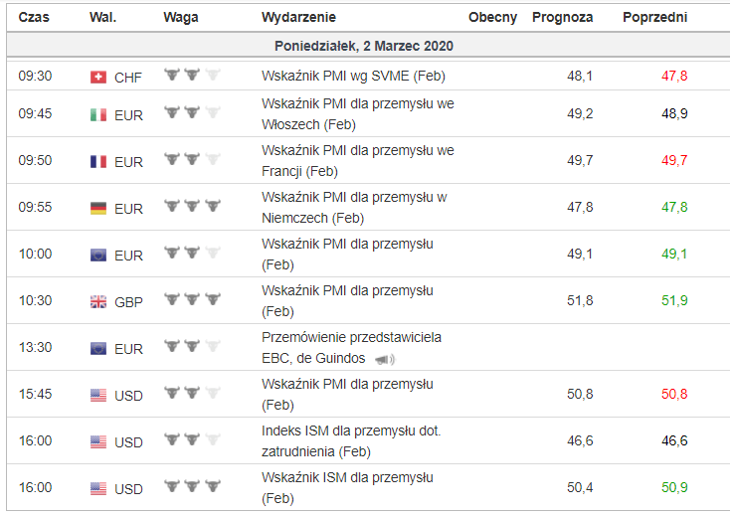Click the German flag icon at 09:55
Viewport: 733px width, 517px height.
point(97,209)
